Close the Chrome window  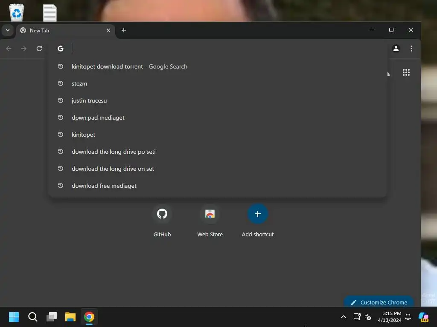coord(411,30)
